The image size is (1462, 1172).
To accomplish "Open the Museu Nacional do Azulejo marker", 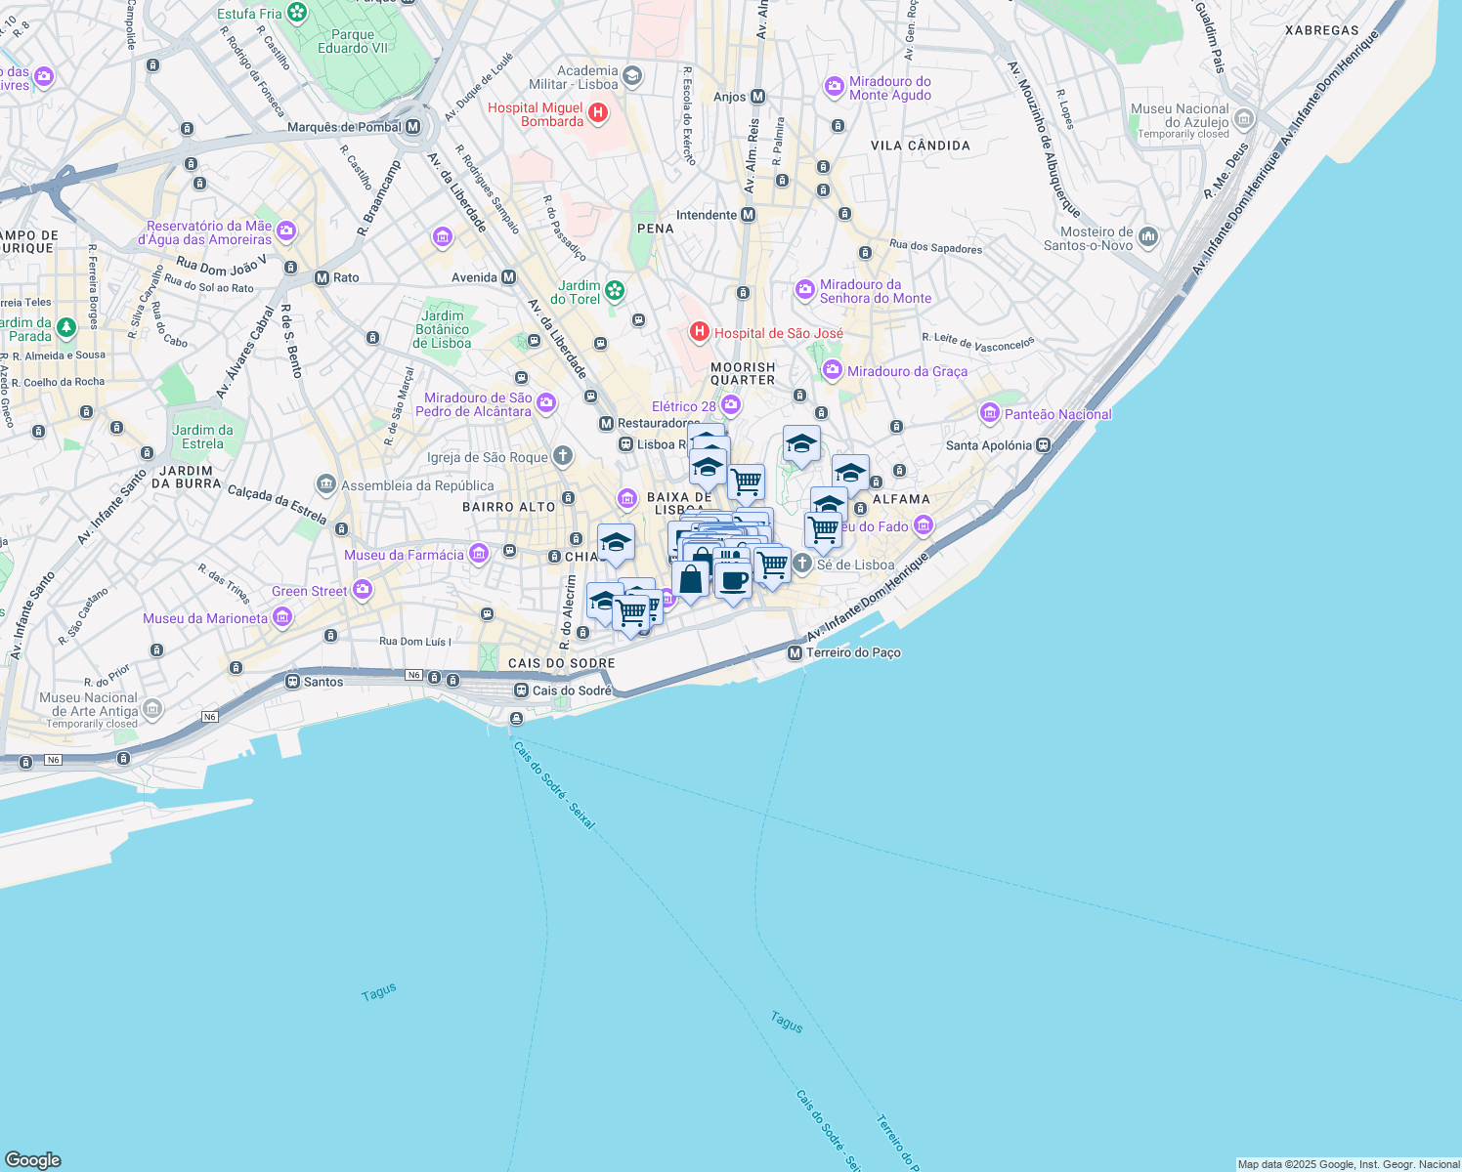I will click(1244, 119).
